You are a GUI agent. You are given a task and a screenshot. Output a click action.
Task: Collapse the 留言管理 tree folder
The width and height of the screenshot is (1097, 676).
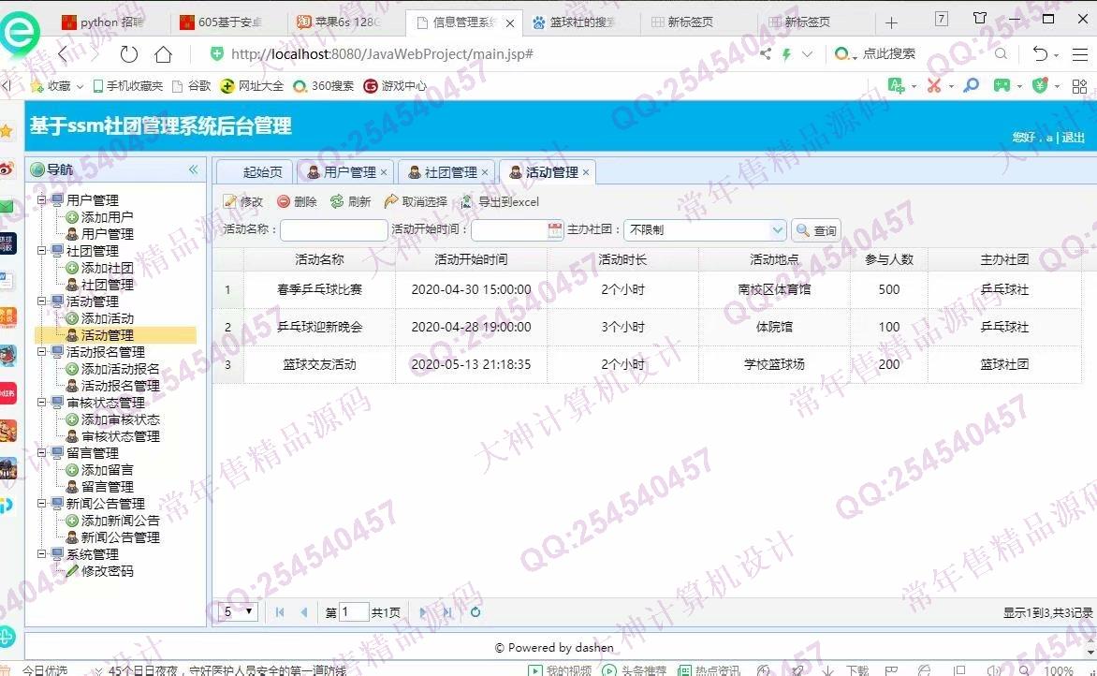(x=42, y=453)
